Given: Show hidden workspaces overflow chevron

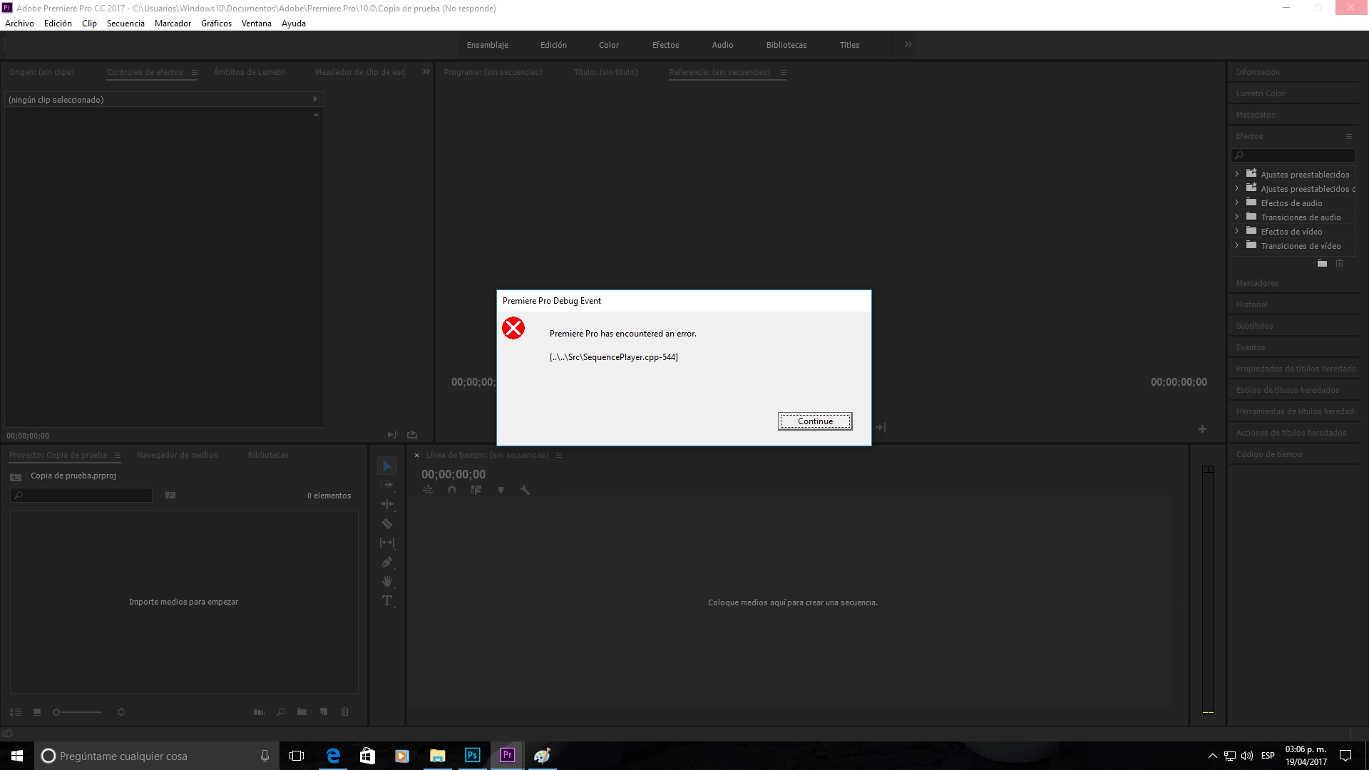Looking at the screenshot, I should pos(908,44).
